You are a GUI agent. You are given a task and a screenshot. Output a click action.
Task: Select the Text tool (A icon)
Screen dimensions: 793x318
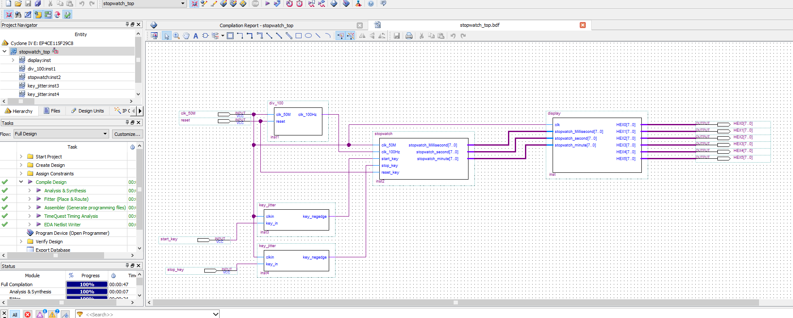[x=196, y=36]
